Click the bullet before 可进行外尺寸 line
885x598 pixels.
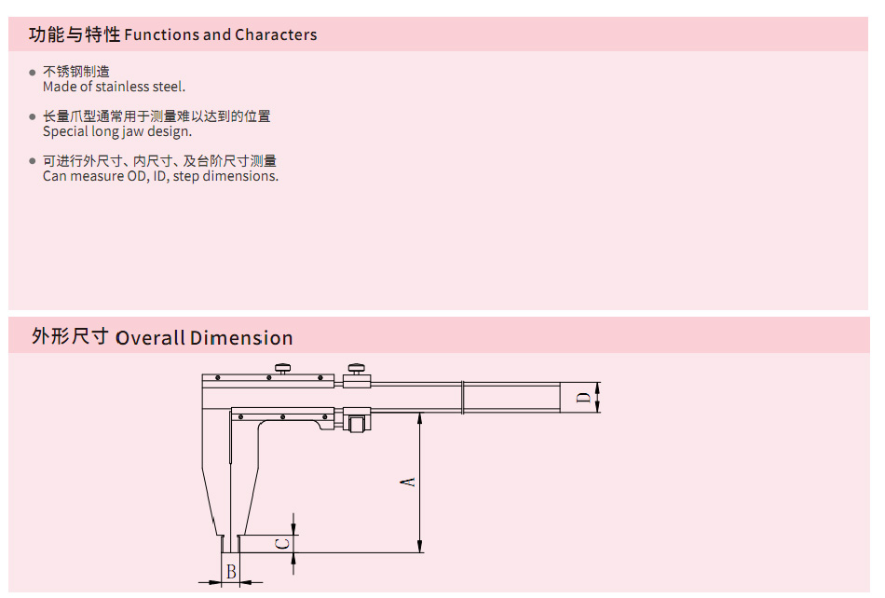click(x=33, y=161)
